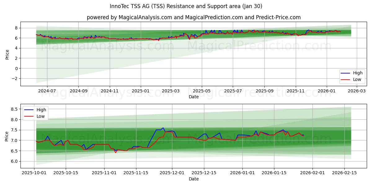Click the '0' y-axis tick of the top chart
Image resolution: width=372 pixels, height=186 pixels.
coord(17,69)
